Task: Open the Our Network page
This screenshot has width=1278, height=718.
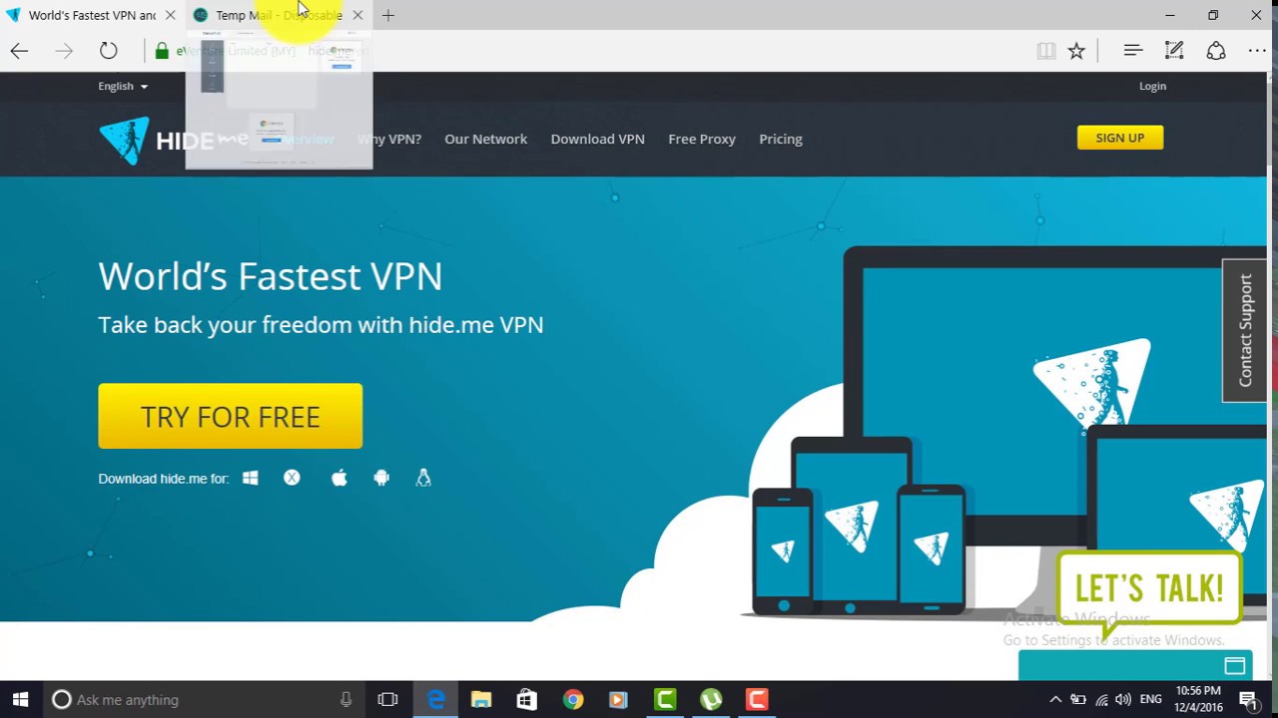Action: coord(485,139)
